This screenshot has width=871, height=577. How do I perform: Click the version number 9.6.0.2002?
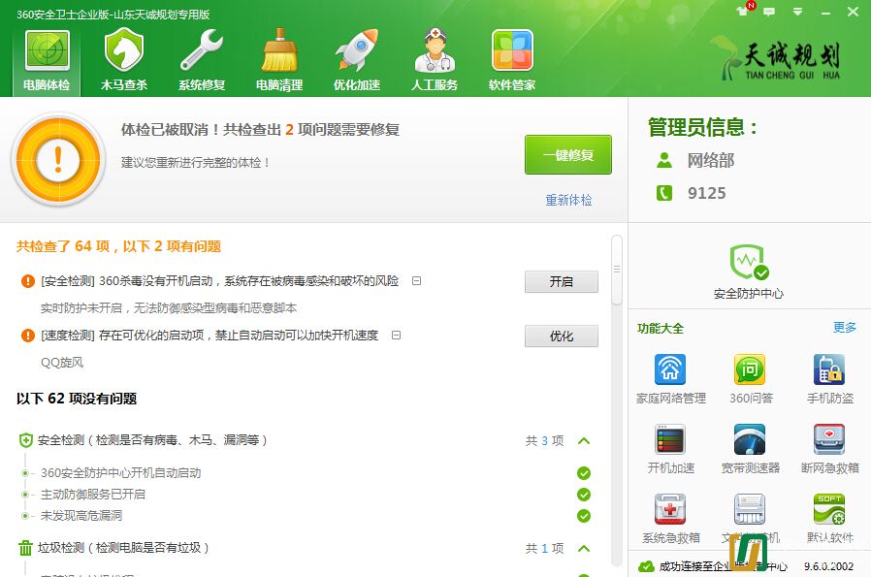(x=828, y=566)
